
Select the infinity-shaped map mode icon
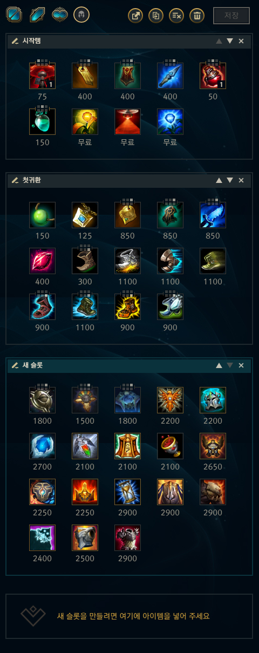[59, 15]
